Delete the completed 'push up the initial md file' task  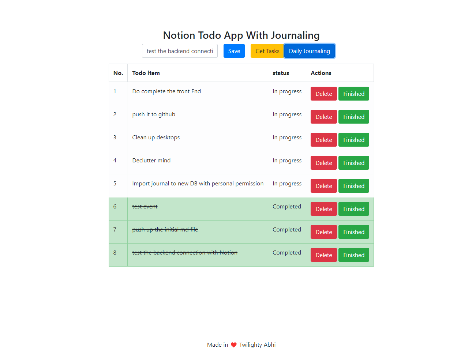[323, 232]
